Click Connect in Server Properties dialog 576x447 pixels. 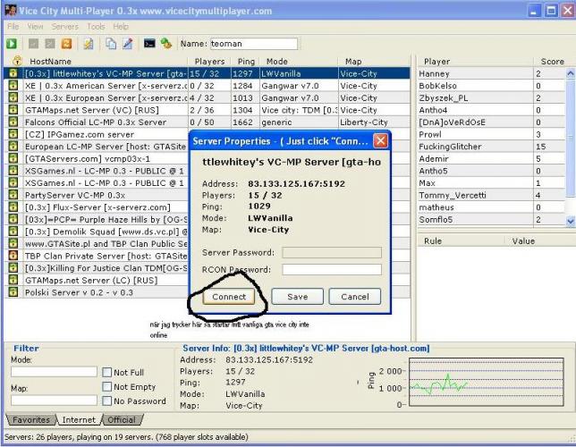[x=229, y=297]
